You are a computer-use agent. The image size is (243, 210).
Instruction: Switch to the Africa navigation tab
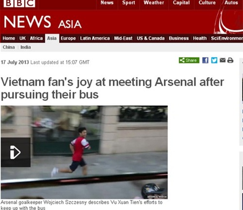tap(36, 38)
